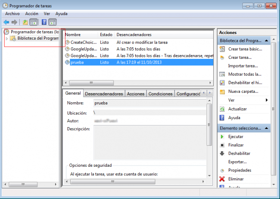Click the Deshabilitar down-arrow icon
The height and width of the screenshot is (199, 280).
click(222, 153)
